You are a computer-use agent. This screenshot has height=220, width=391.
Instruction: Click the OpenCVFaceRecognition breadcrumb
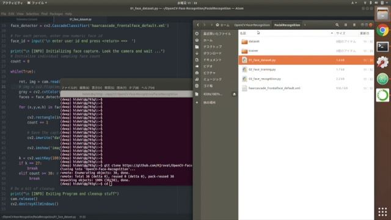252,25
